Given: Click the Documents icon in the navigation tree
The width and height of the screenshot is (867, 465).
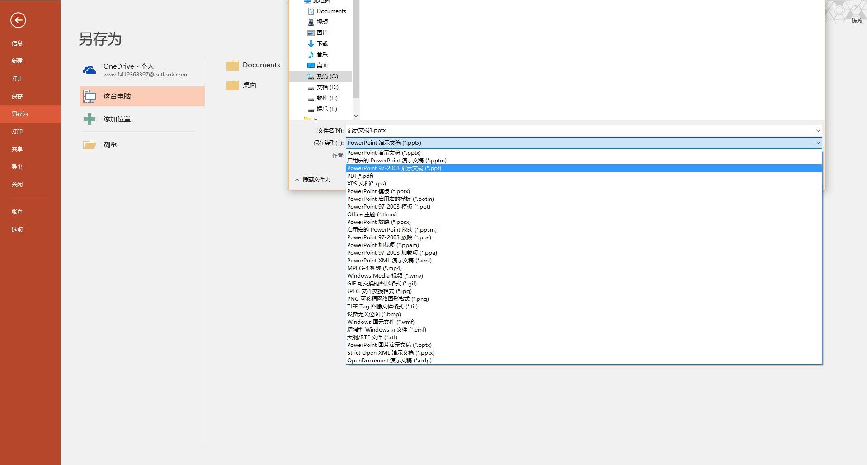Looking at the screenshot, I should (x=311, y=11).
